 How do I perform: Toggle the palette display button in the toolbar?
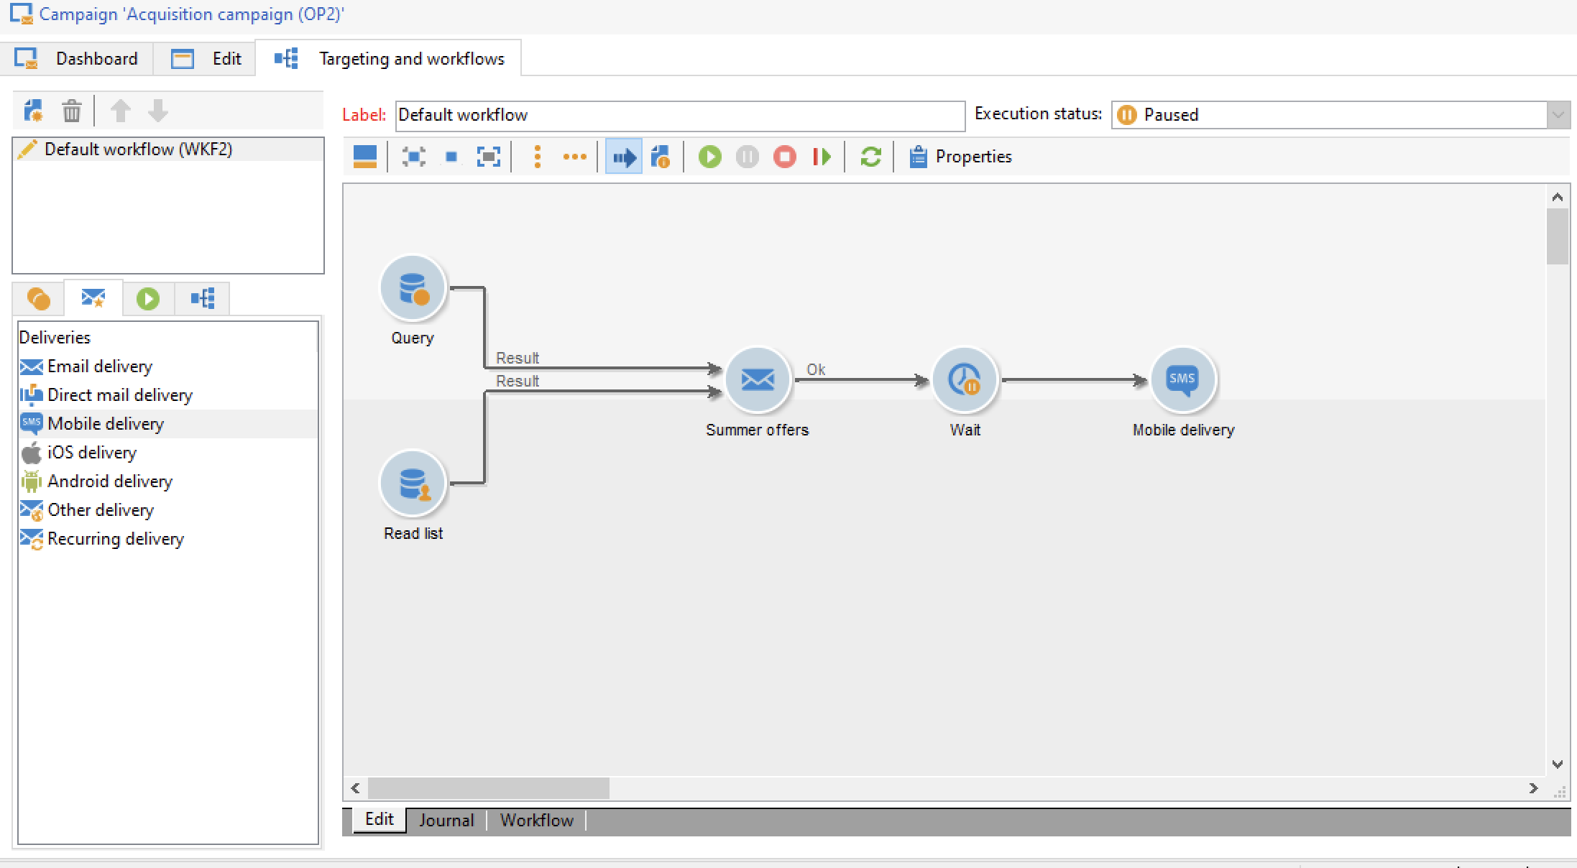coord(365,157)
